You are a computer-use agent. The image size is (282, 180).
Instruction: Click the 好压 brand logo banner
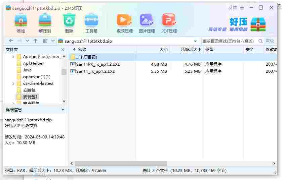[x=237, y=24]
